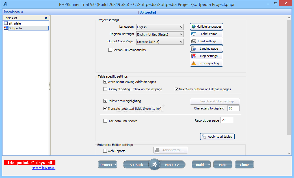Image resolution: width=294 pixels, height=178 pixels.
Task: Click the warning triangle Error reporting icon
Action: click(x=194, y=63)
